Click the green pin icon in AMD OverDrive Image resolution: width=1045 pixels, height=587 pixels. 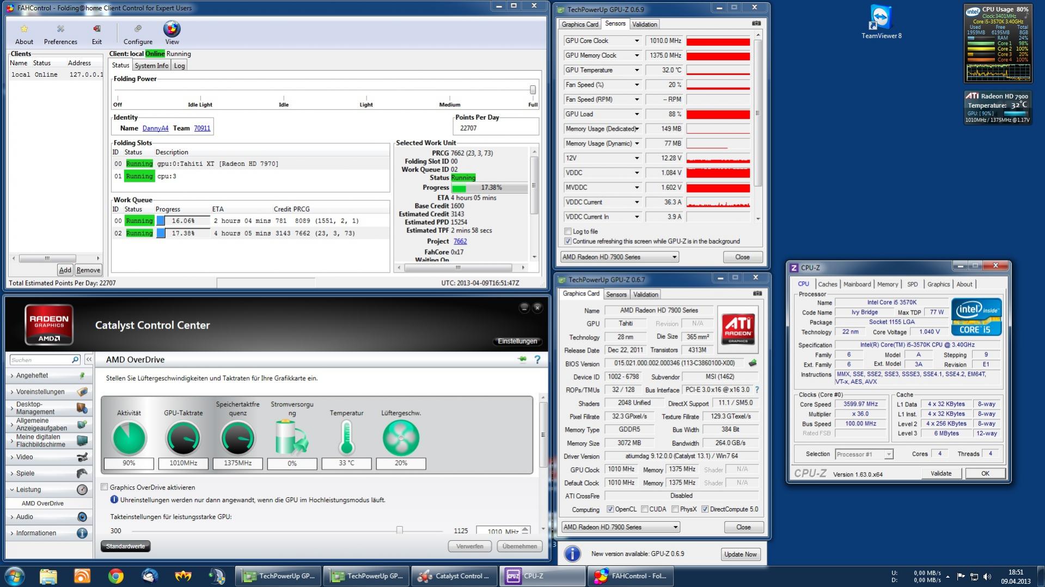tap(522, 359)
